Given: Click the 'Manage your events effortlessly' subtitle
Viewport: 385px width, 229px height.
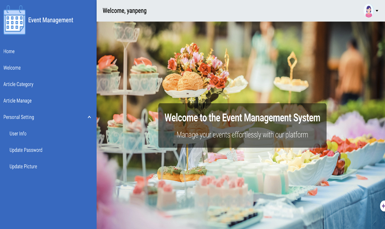Looking at the screenshot, I should coord(242,135).
